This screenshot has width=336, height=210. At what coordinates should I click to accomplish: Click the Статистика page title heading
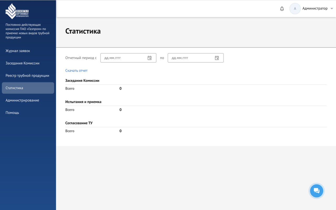[83, 31]
